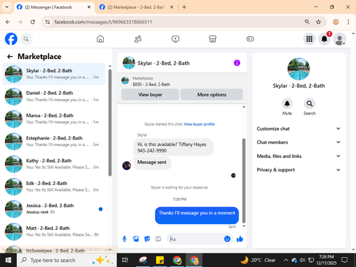Click the message input field
356x267 pixels.
(196, 239)
